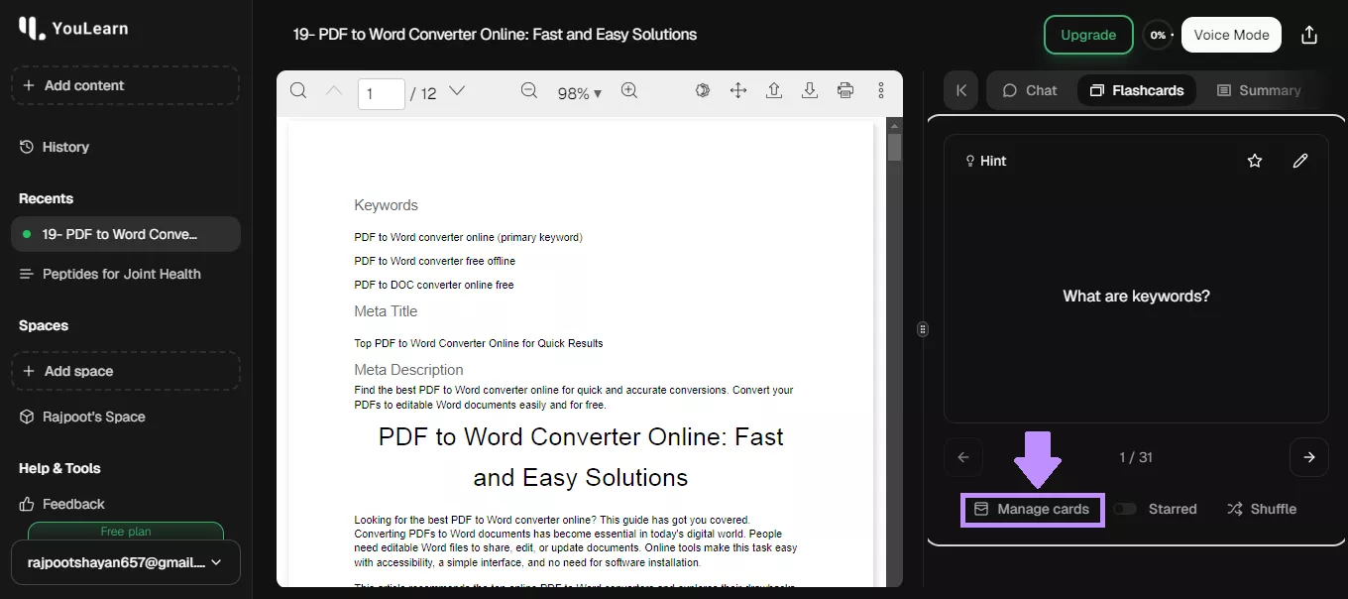The width and height of the screenshot is (1348, 599).
Task: Go to next PDF page arrow
Action: [x=457, y=91]
